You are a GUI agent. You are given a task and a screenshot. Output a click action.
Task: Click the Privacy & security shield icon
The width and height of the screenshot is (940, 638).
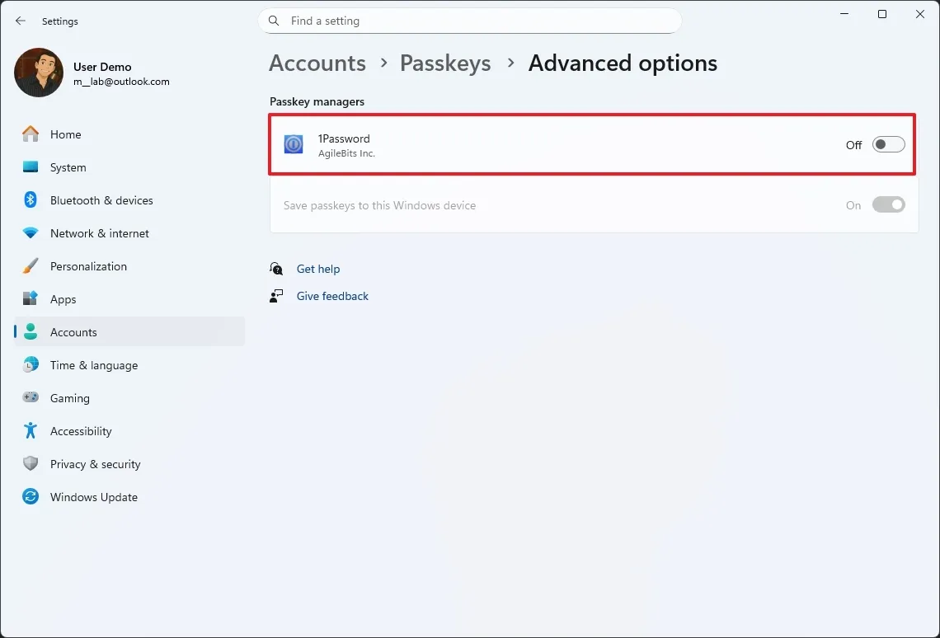click(30, 464)
